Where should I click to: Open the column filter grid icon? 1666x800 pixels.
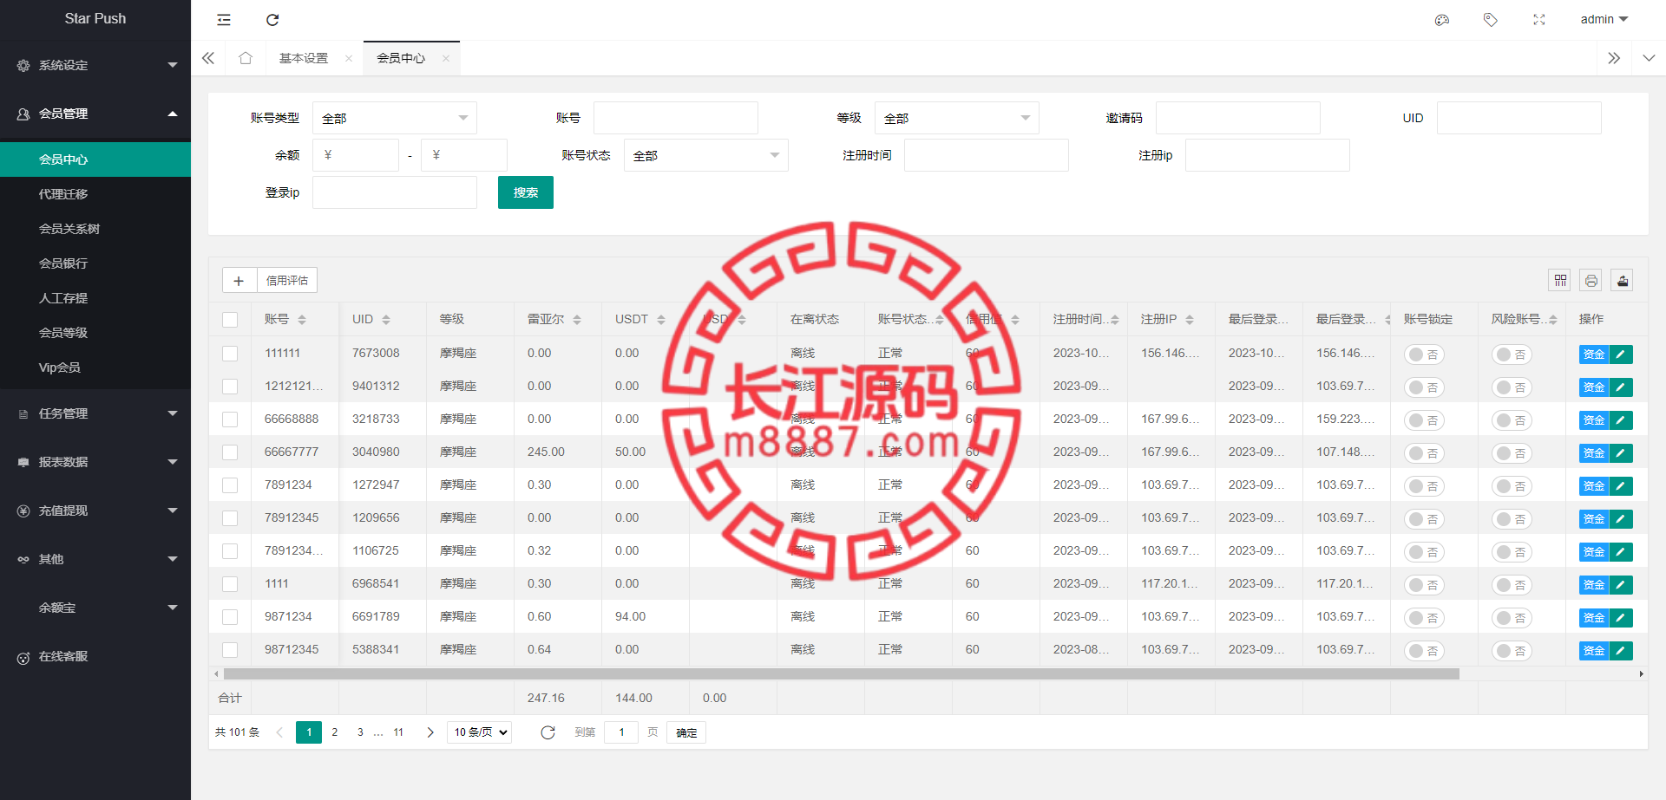tap(1560, 280)
